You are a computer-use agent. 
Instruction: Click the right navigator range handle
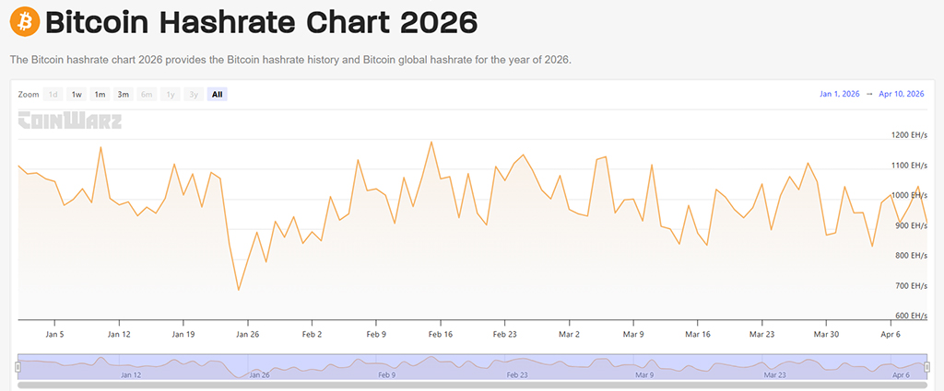pyautogui.click(x=926, y=366)
